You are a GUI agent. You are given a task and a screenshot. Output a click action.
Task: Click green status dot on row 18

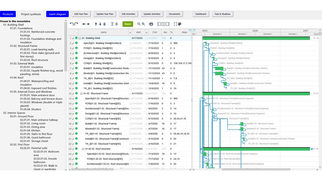(76, 123)
